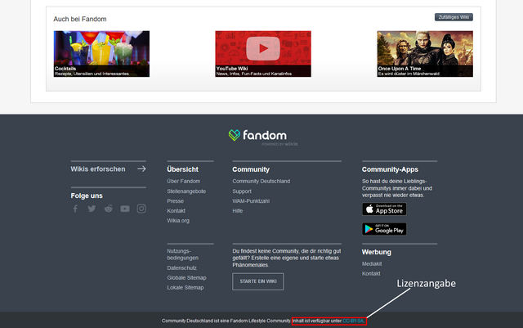
Task: Open the Wikia.org link
Action: tap(178, 221)
